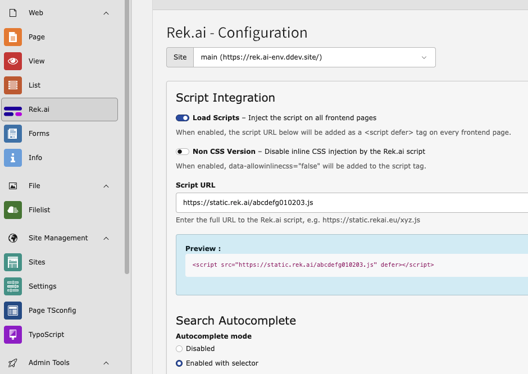Open the Filelist module icon
This screenshot has height=374, width=528.
pos(13,210)
